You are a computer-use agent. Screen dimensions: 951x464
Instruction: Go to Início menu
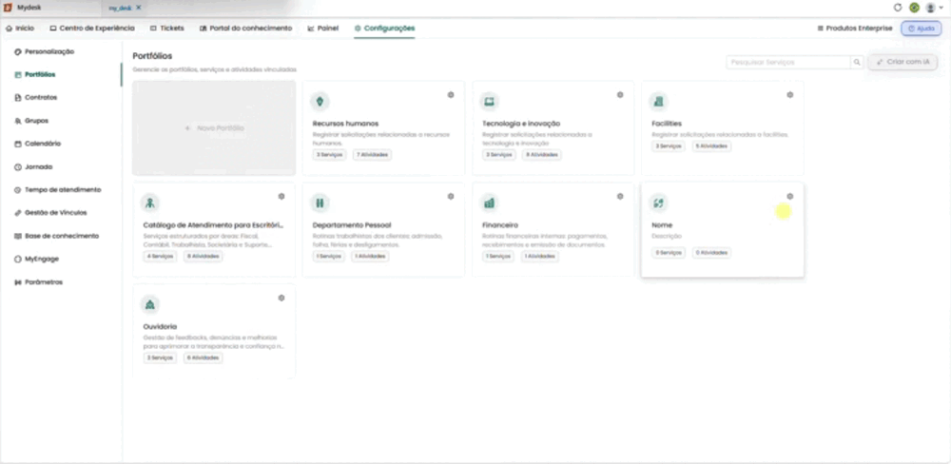coord(20,29)
